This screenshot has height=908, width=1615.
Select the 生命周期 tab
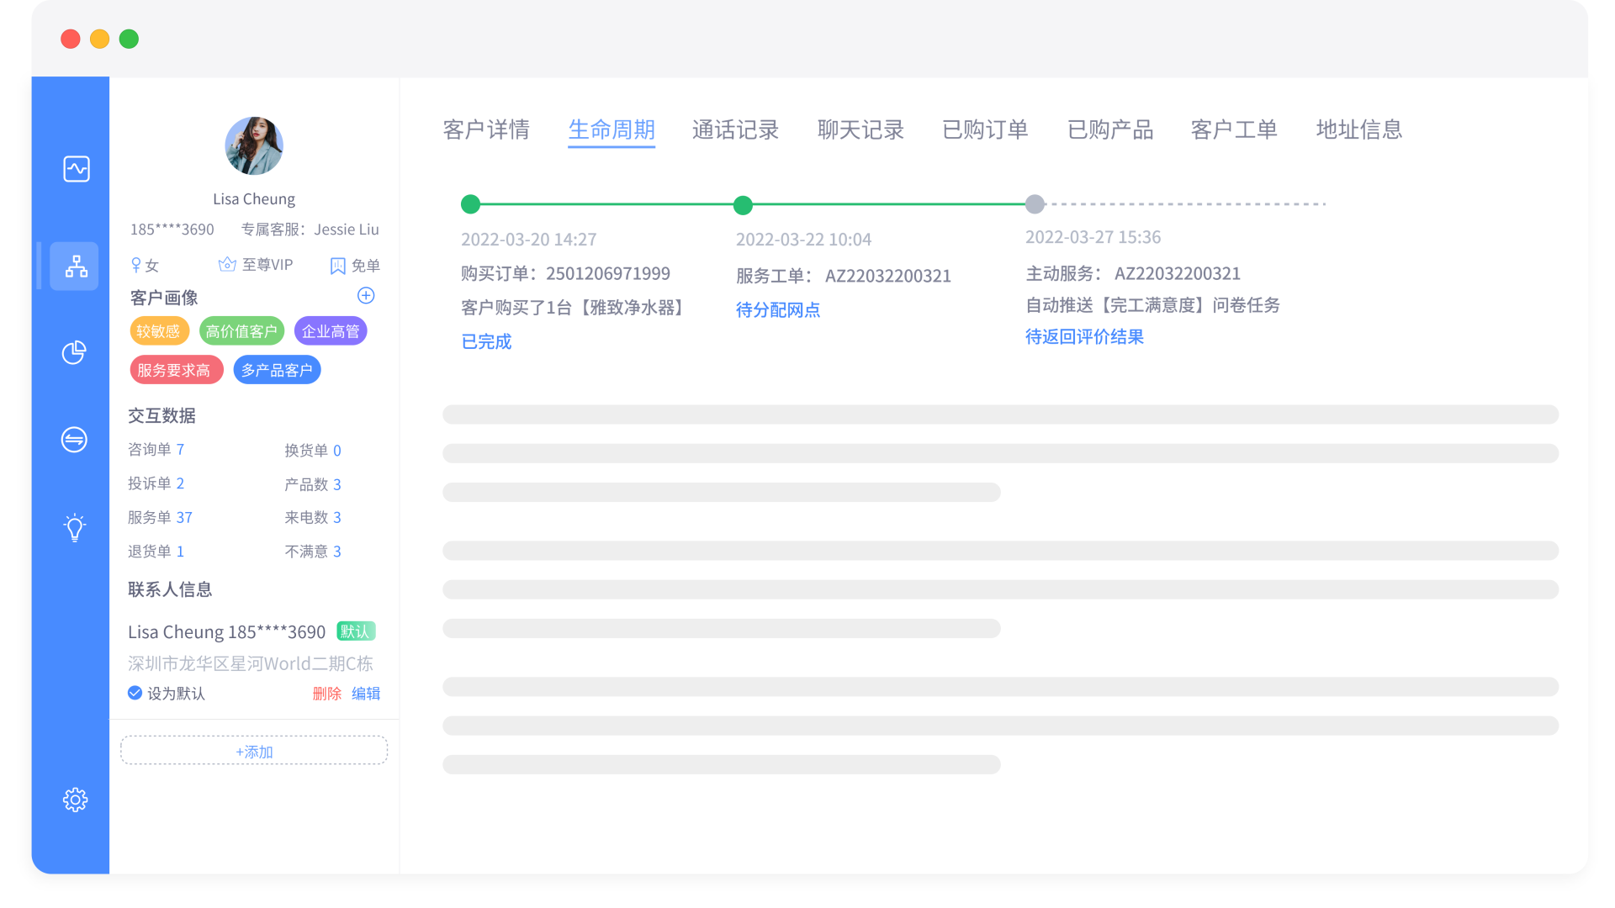tap(612, 129)
